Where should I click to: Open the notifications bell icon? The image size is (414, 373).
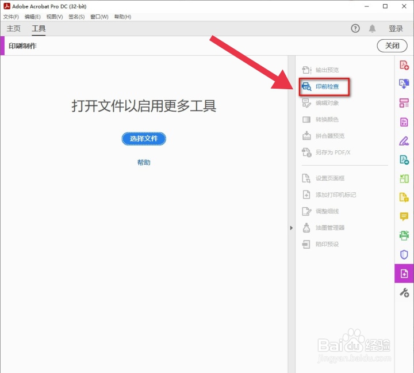[372, 28]
